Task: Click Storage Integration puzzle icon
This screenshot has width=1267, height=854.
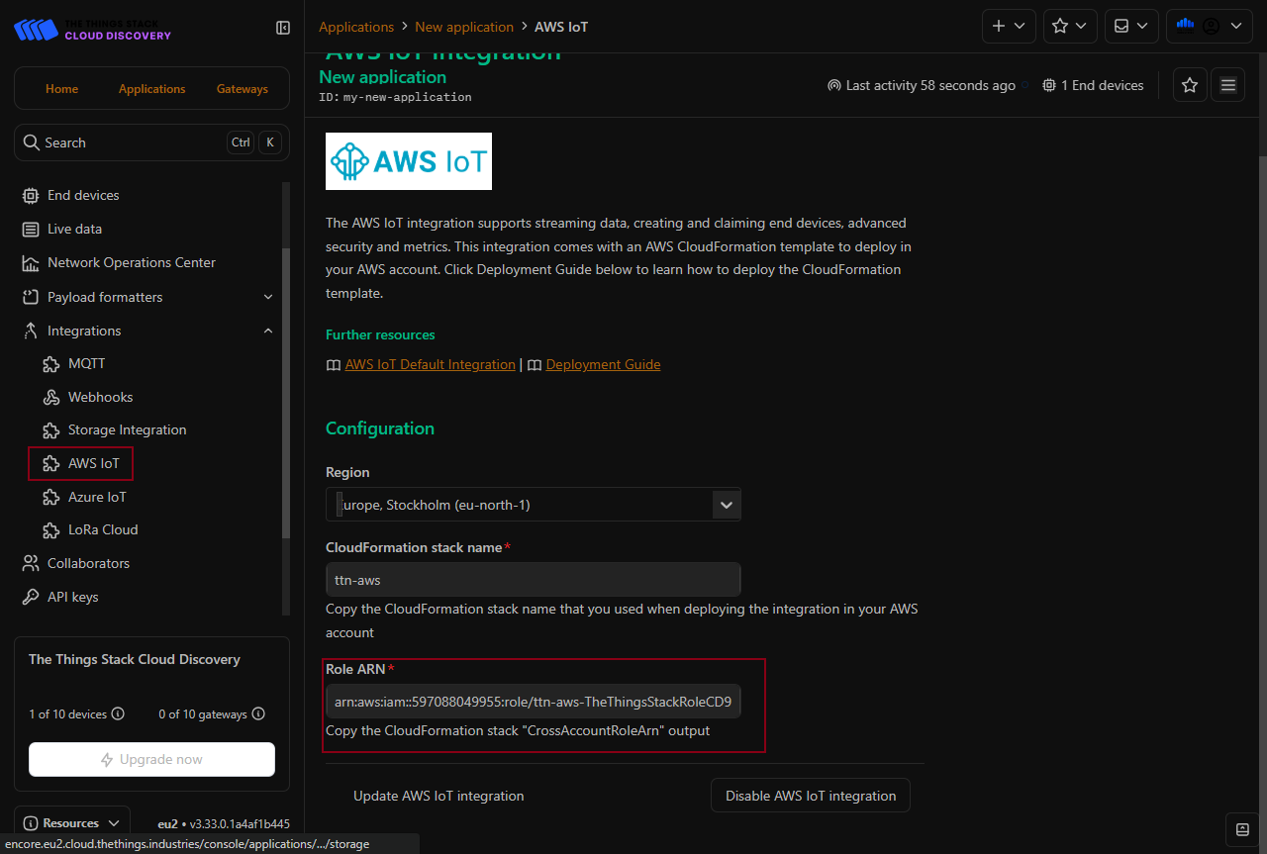Action: 51,430
